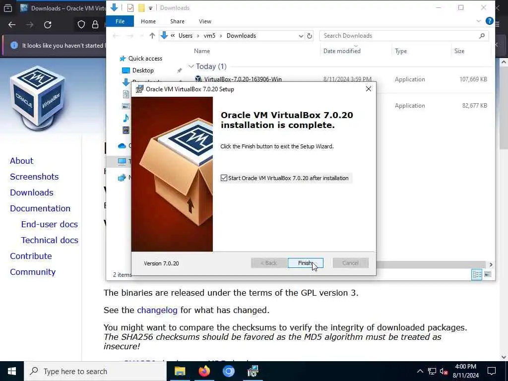The width and height of the screenshot is (508, 381).
Task: Sort files by Type column
Action: pos(401,51)
